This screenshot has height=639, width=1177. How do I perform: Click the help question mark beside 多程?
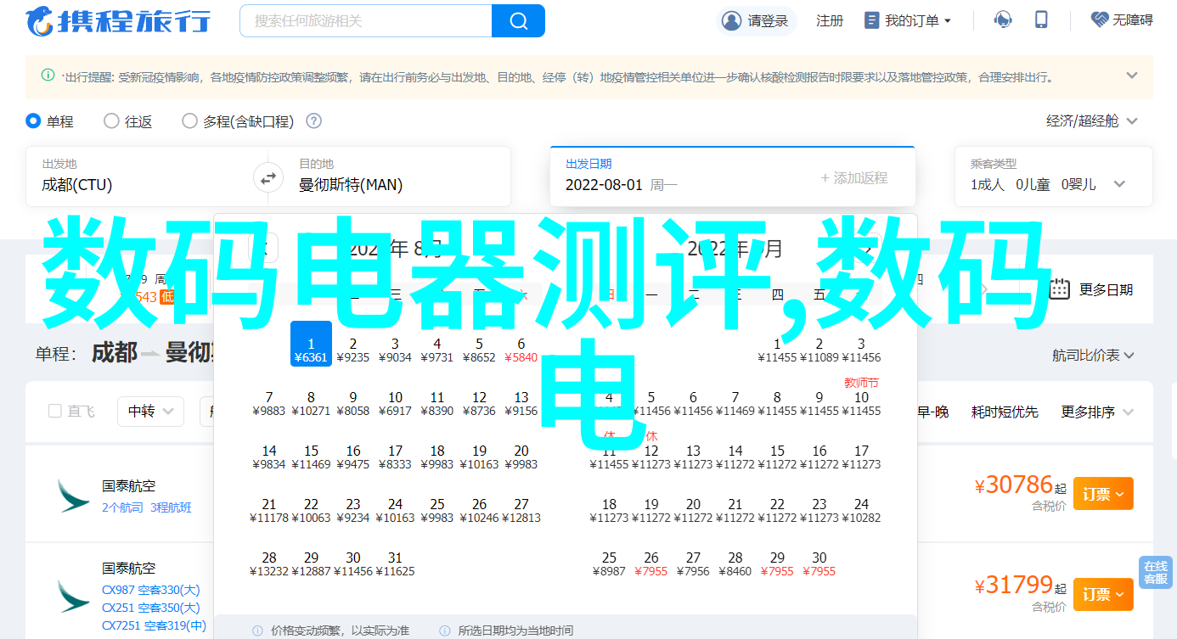(x=313, y=121)
